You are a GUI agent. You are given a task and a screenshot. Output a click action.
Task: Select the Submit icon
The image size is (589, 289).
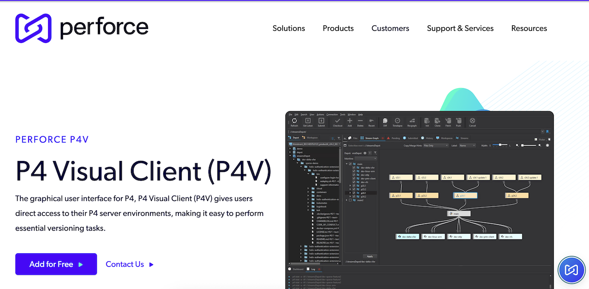pos(321,121)
